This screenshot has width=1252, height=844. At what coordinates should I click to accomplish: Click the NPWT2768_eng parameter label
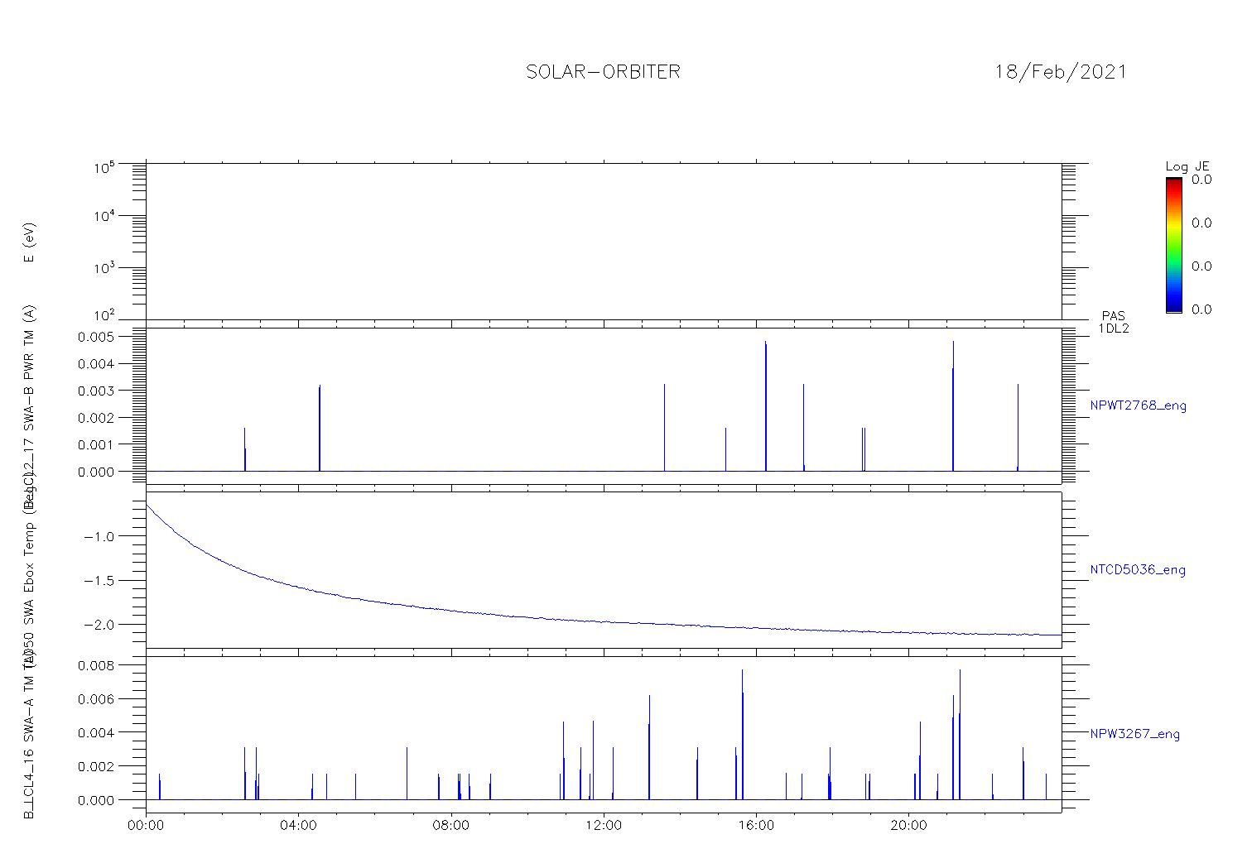tap(1139, 406)
